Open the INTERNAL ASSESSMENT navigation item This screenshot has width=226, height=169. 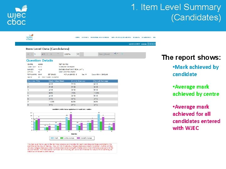100,37
